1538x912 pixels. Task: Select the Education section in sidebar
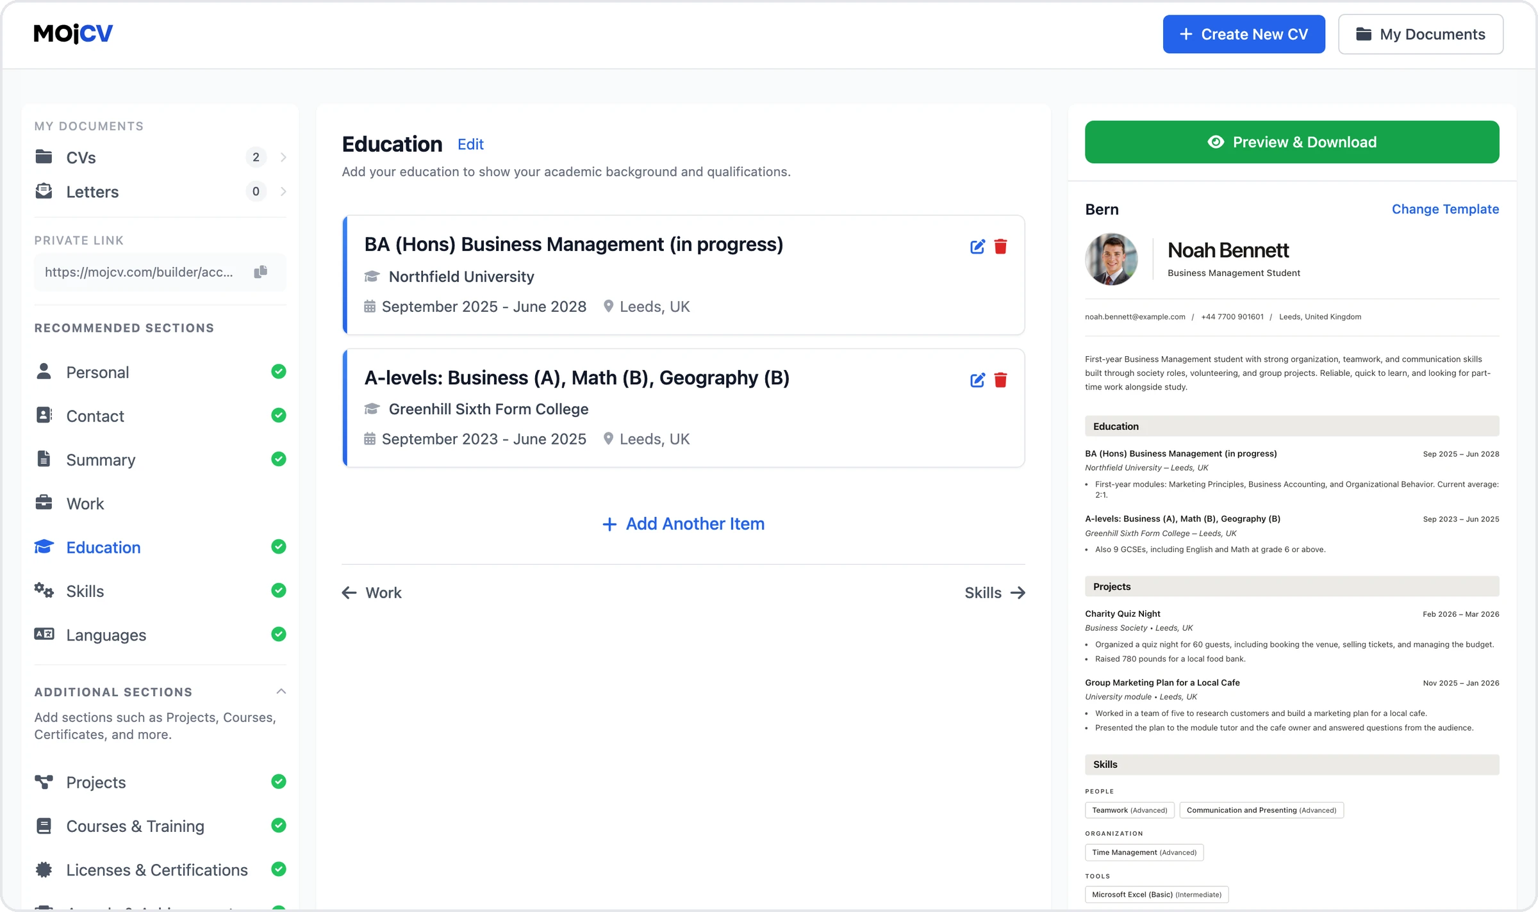coord(160,548)
